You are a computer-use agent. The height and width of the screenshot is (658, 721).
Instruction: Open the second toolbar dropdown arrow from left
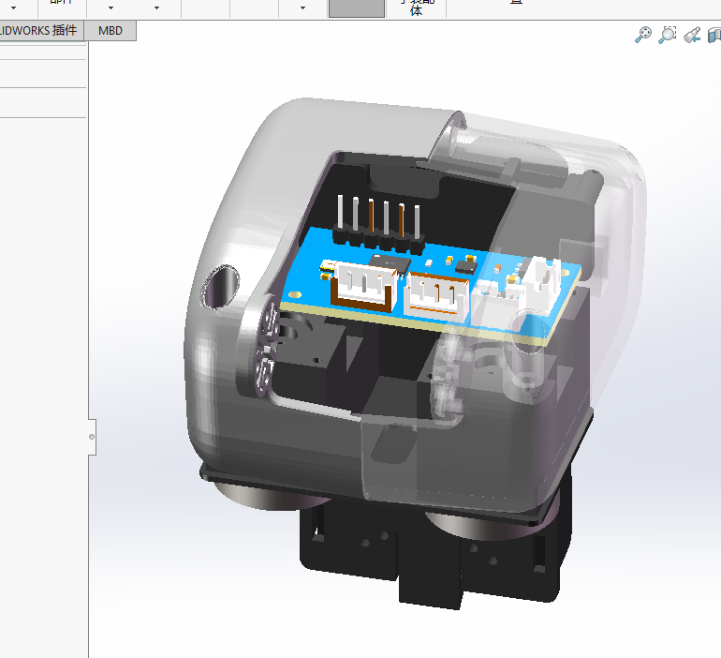[110, 7]
